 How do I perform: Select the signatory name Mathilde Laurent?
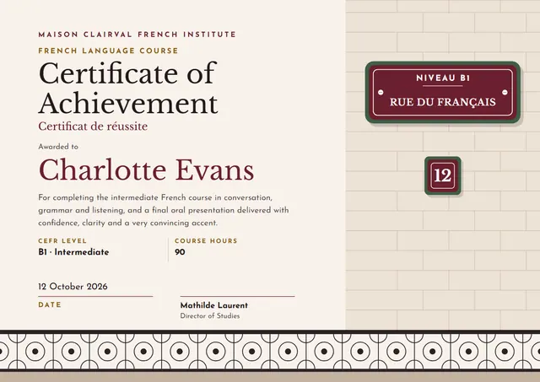point(213,305)
